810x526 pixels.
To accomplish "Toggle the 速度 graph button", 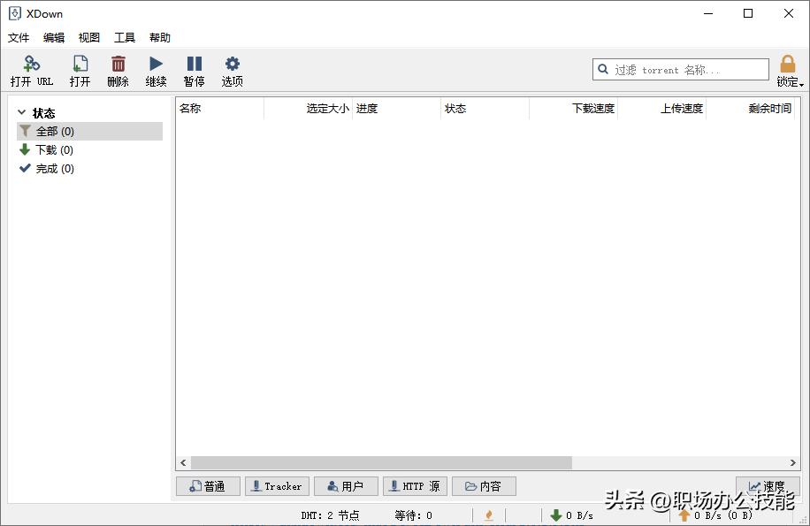I will 768,486.
